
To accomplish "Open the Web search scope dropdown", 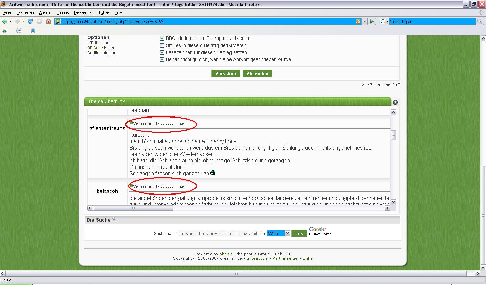I will click(287, 233).
